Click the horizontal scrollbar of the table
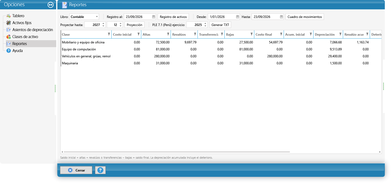Screen dimensions: 391x183 (x=176, y=152)
